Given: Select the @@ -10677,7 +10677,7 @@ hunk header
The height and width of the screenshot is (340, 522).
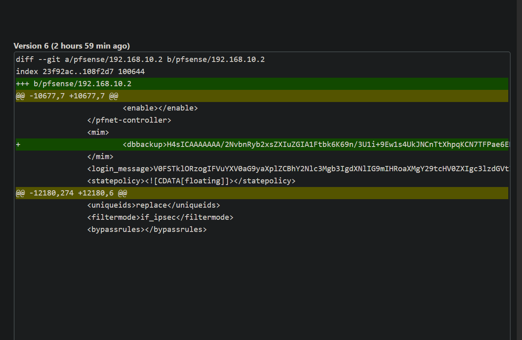Looking at the screenshot, I should [x=67, y=96].
